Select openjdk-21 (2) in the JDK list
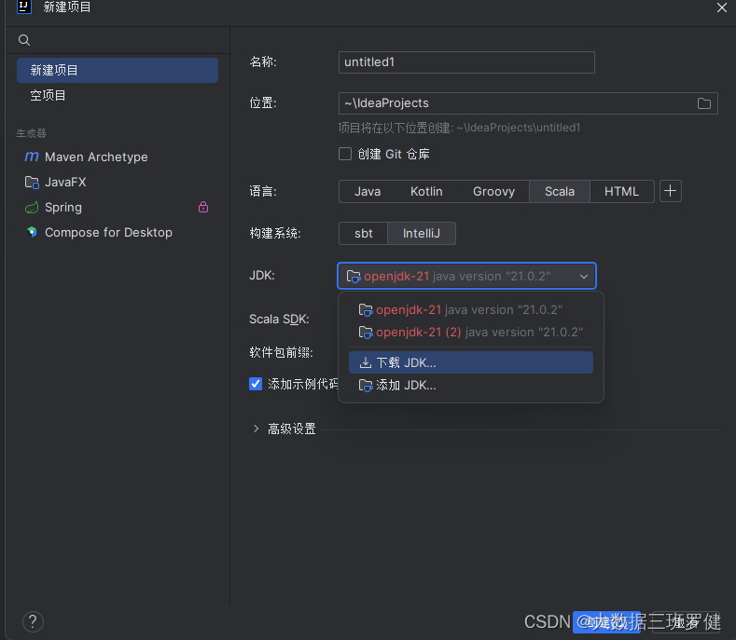This screenshot has width=736, height=640. click(x=471, y=333)
